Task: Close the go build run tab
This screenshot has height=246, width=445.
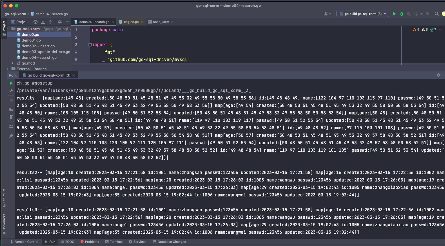Action: [74, 75]
